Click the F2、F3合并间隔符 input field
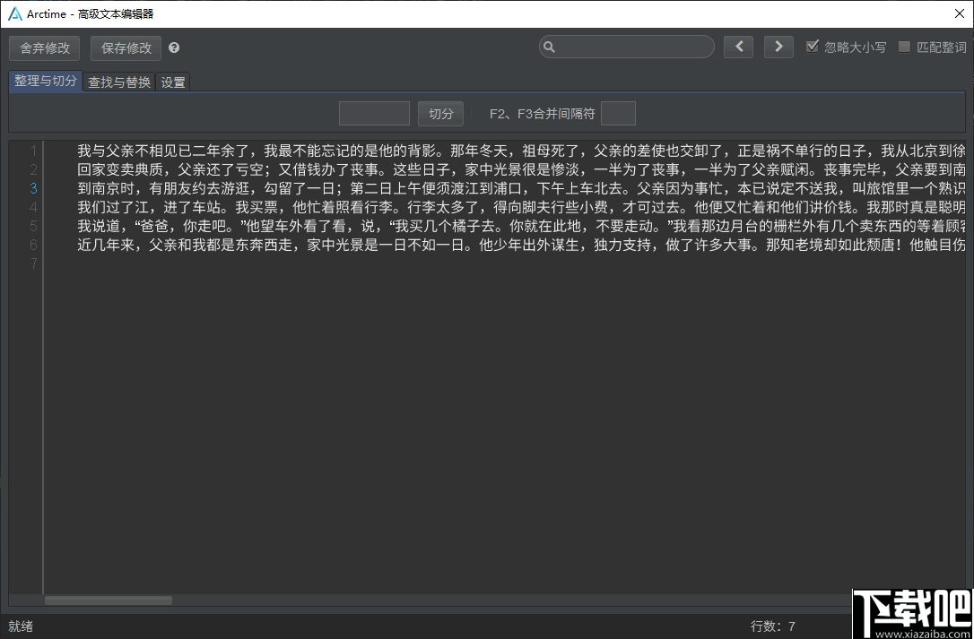The image size is (974, 639). click(x=620, y=113)
